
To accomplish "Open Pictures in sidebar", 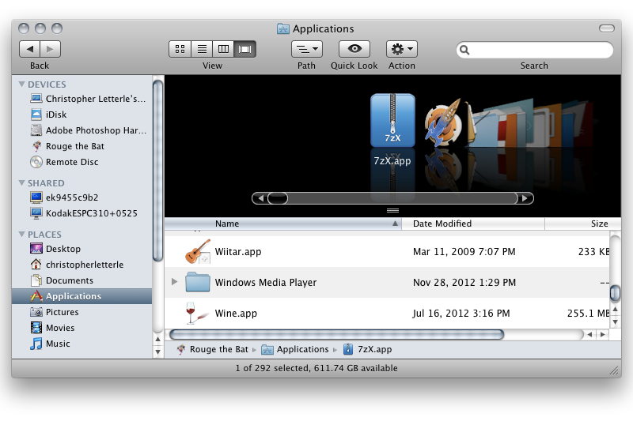I will 55,312.
